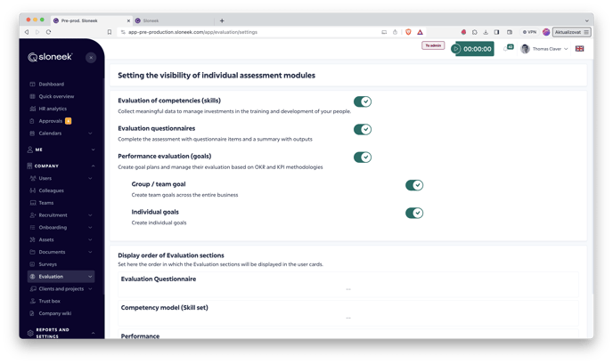Viewport: 613px width, 364px height.
Task: Click the Aktualizovat update button
Action: click(571, 32)
